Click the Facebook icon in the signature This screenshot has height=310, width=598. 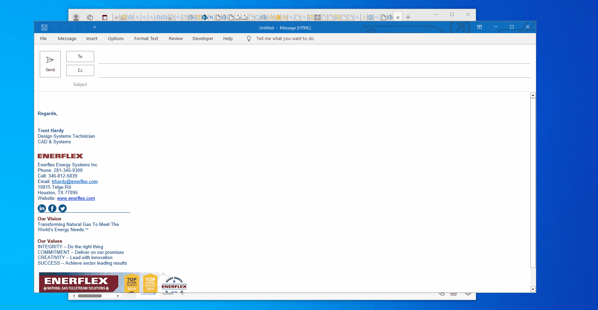coord(52,208)
